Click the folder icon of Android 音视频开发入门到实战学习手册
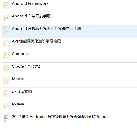The height and width of the screenshot is (129, 137). [x=6, y=31]
